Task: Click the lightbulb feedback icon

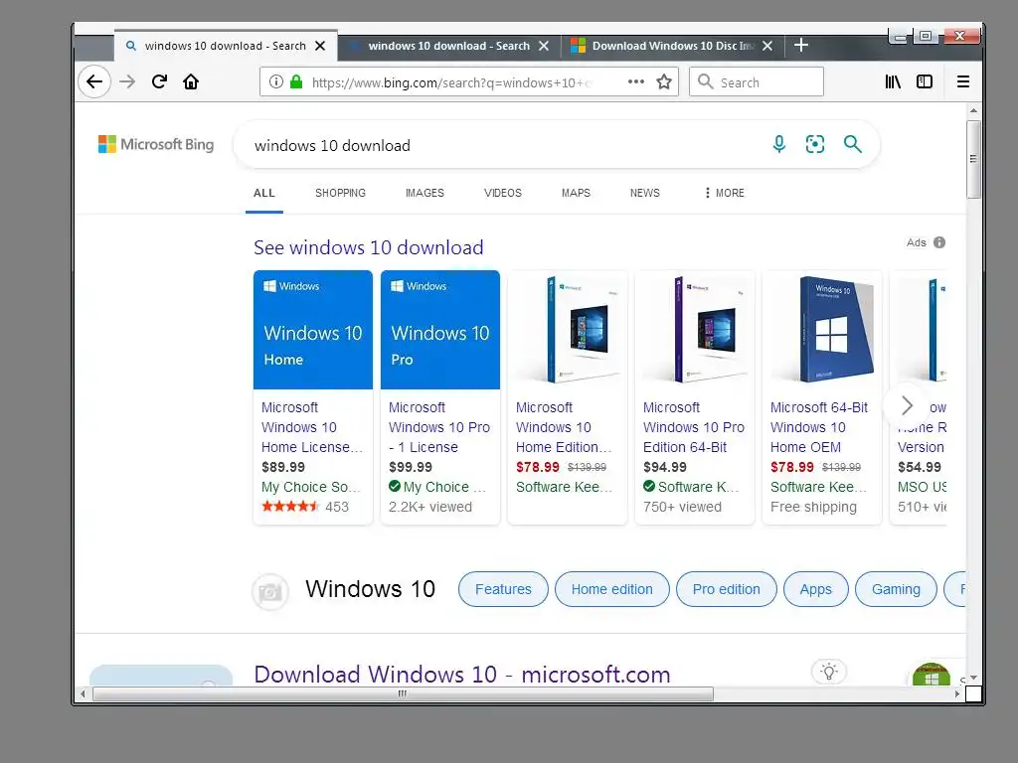Action: click(x=829, y=672)
